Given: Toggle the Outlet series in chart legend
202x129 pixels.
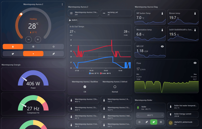Looking at the screenshot, I should (105, 73).
